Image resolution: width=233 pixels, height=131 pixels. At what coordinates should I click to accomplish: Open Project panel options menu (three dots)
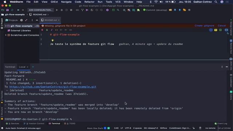coord(32,20)
